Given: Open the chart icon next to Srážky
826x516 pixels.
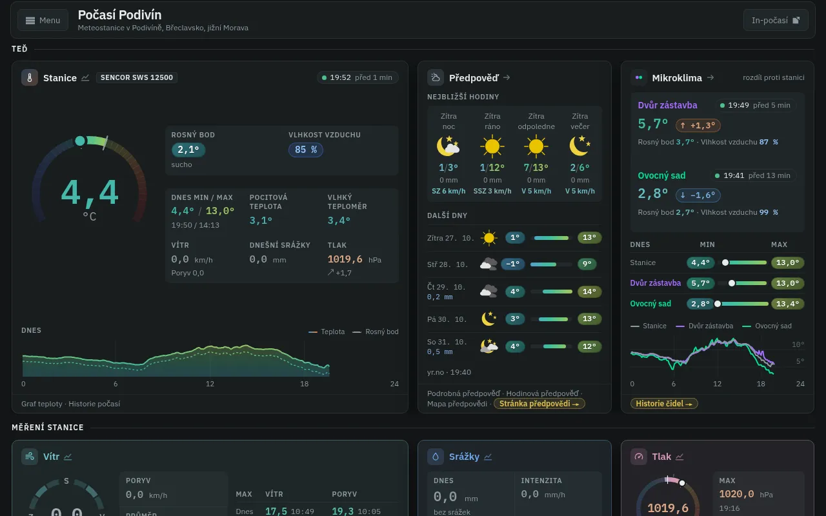Looking at the screenshot, I should (x=488, y=457).
